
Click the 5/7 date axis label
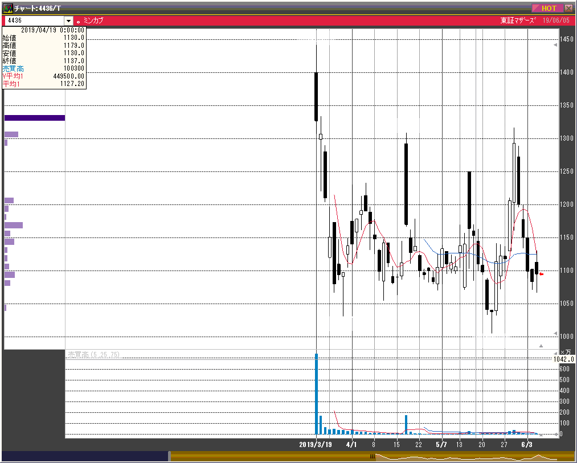click(x=441, y=445)
